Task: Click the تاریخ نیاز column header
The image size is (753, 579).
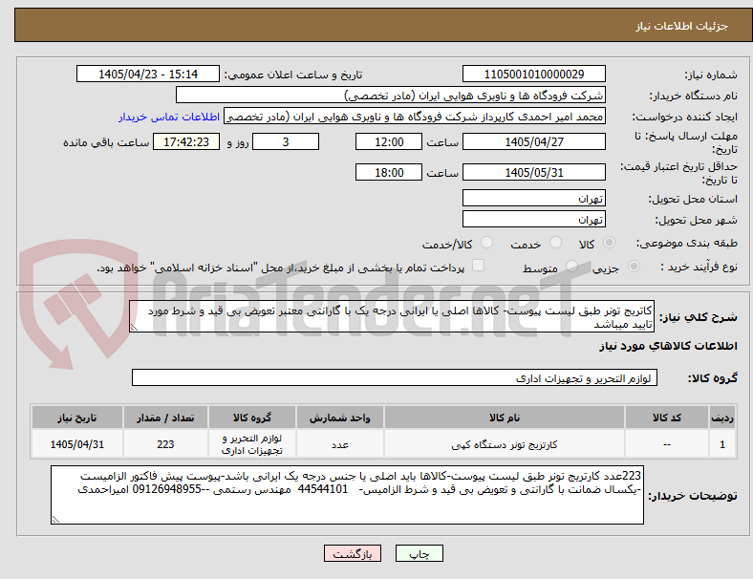Action: [x=77, y=418]
